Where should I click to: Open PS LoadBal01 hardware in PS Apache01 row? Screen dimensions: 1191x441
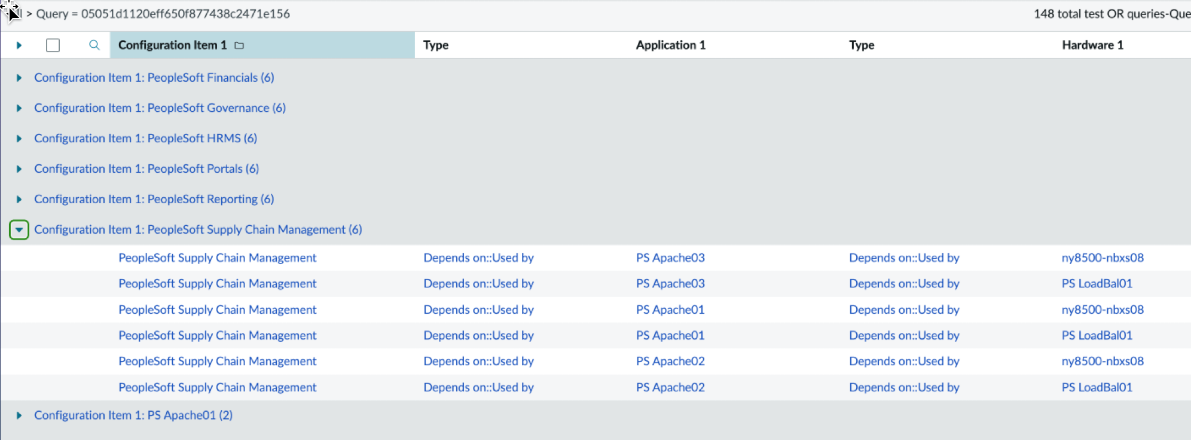tap(1097, 336)
